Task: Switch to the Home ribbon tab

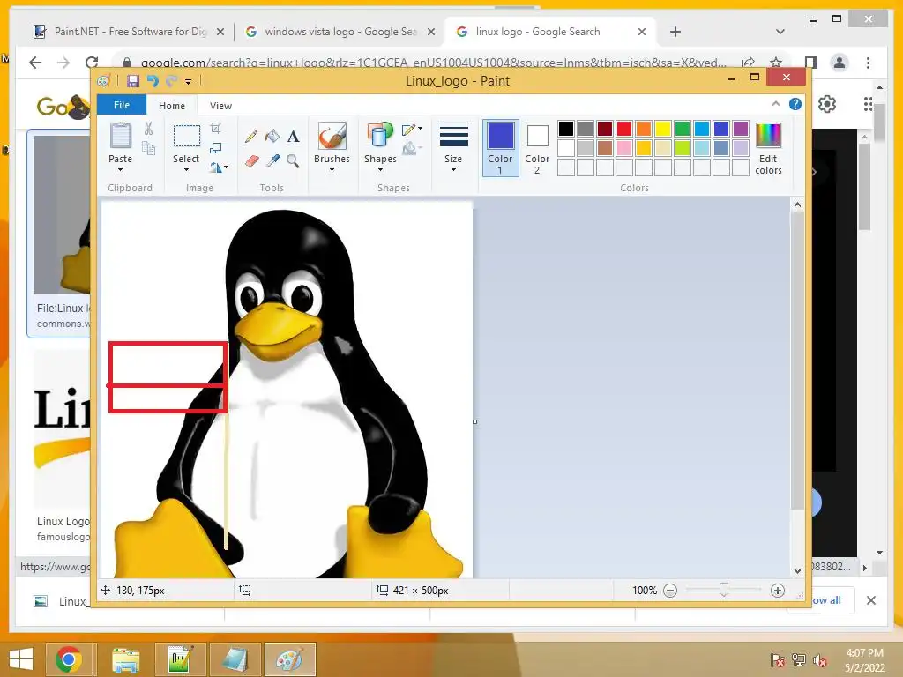Action: coord(172,106)
